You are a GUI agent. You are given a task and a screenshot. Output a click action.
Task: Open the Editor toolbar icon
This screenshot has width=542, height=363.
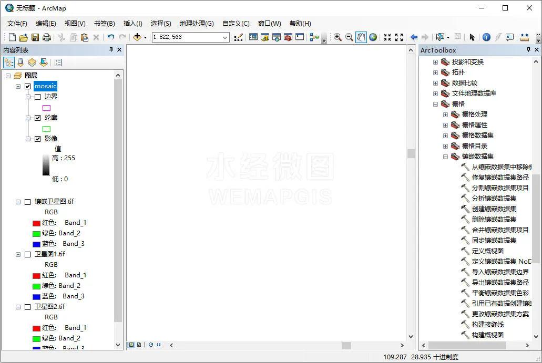click(x=238, y=37)
